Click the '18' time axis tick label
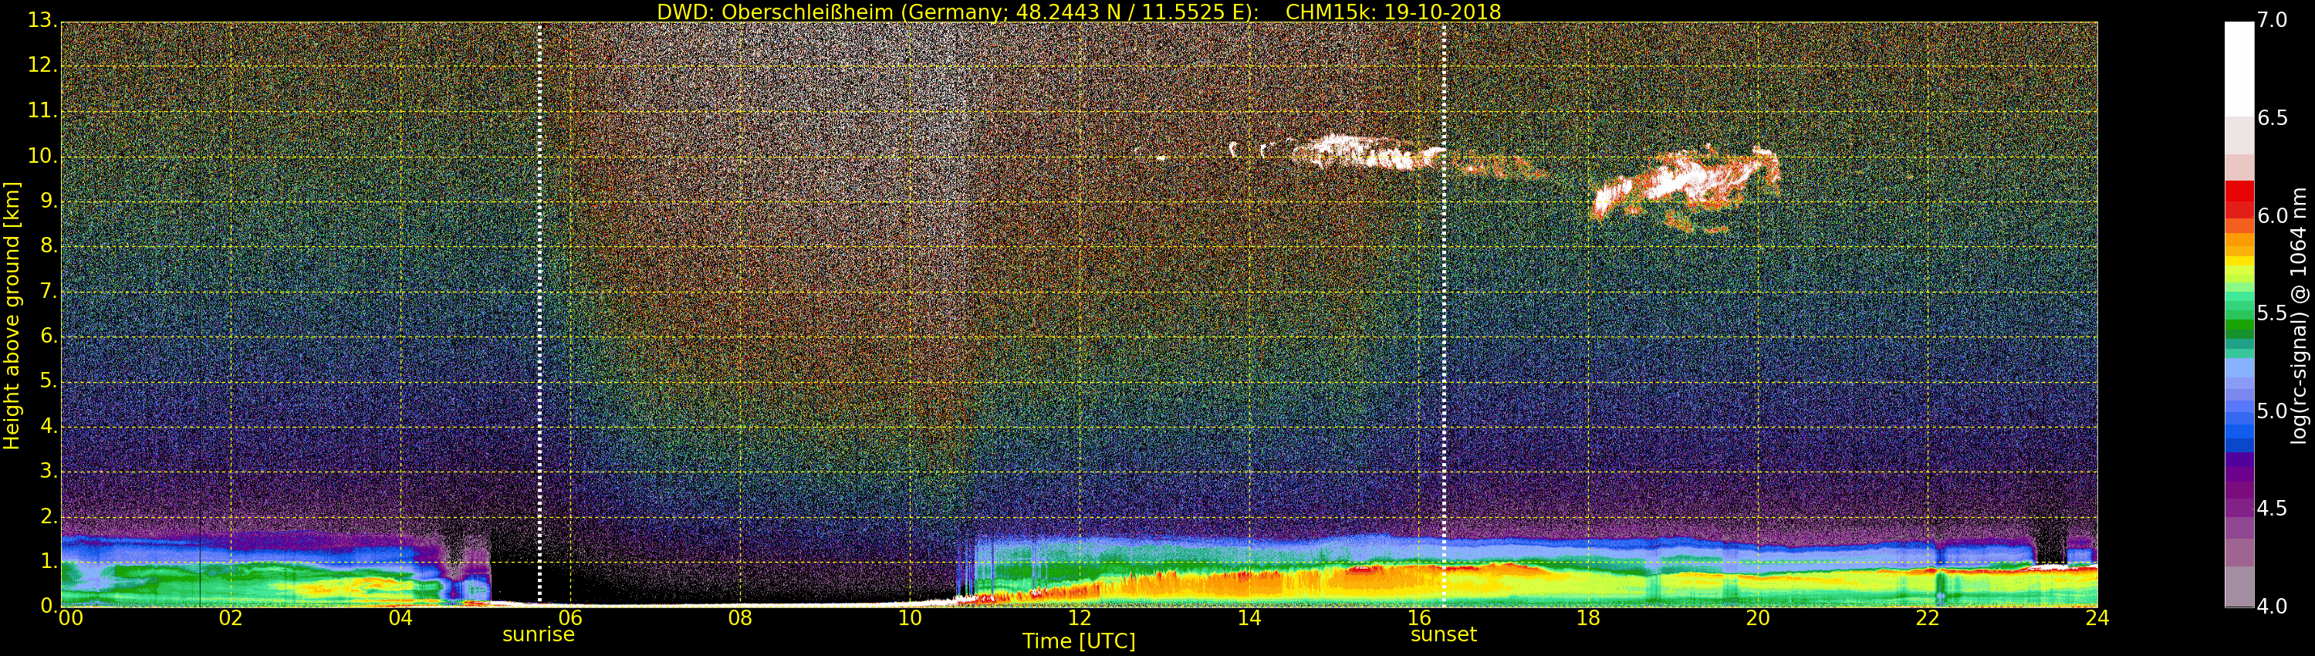The image size is (2315, 656). point(1589,618)
